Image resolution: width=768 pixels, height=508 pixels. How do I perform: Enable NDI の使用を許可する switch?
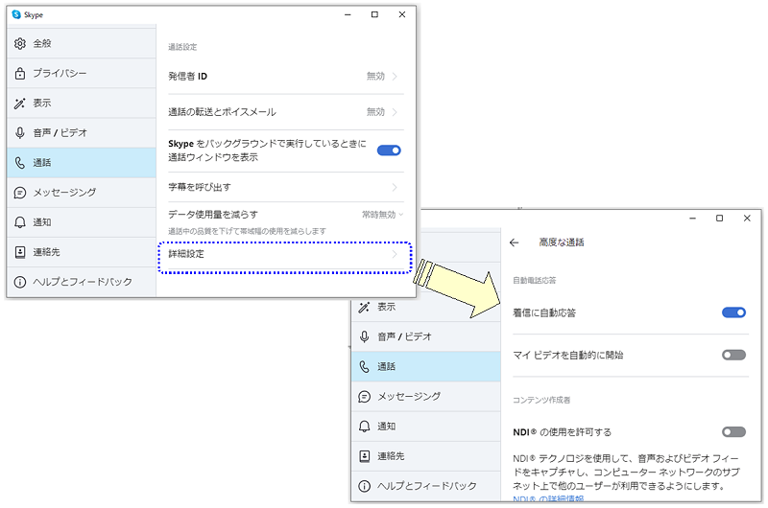click(x=733, y=431)
